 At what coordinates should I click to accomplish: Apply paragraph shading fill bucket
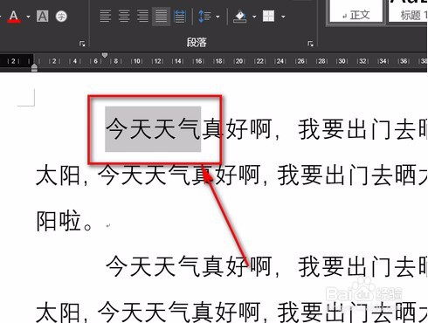click(240, 17)
